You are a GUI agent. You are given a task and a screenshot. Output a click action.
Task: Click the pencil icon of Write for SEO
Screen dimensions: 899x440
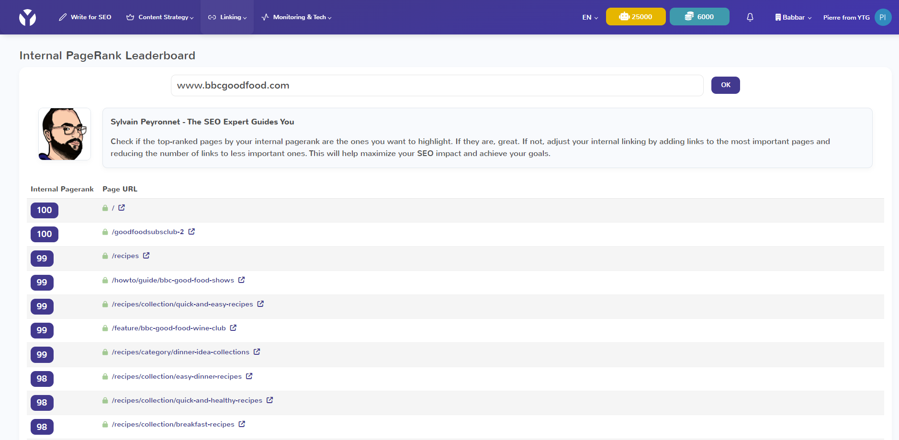click(63, 17)
